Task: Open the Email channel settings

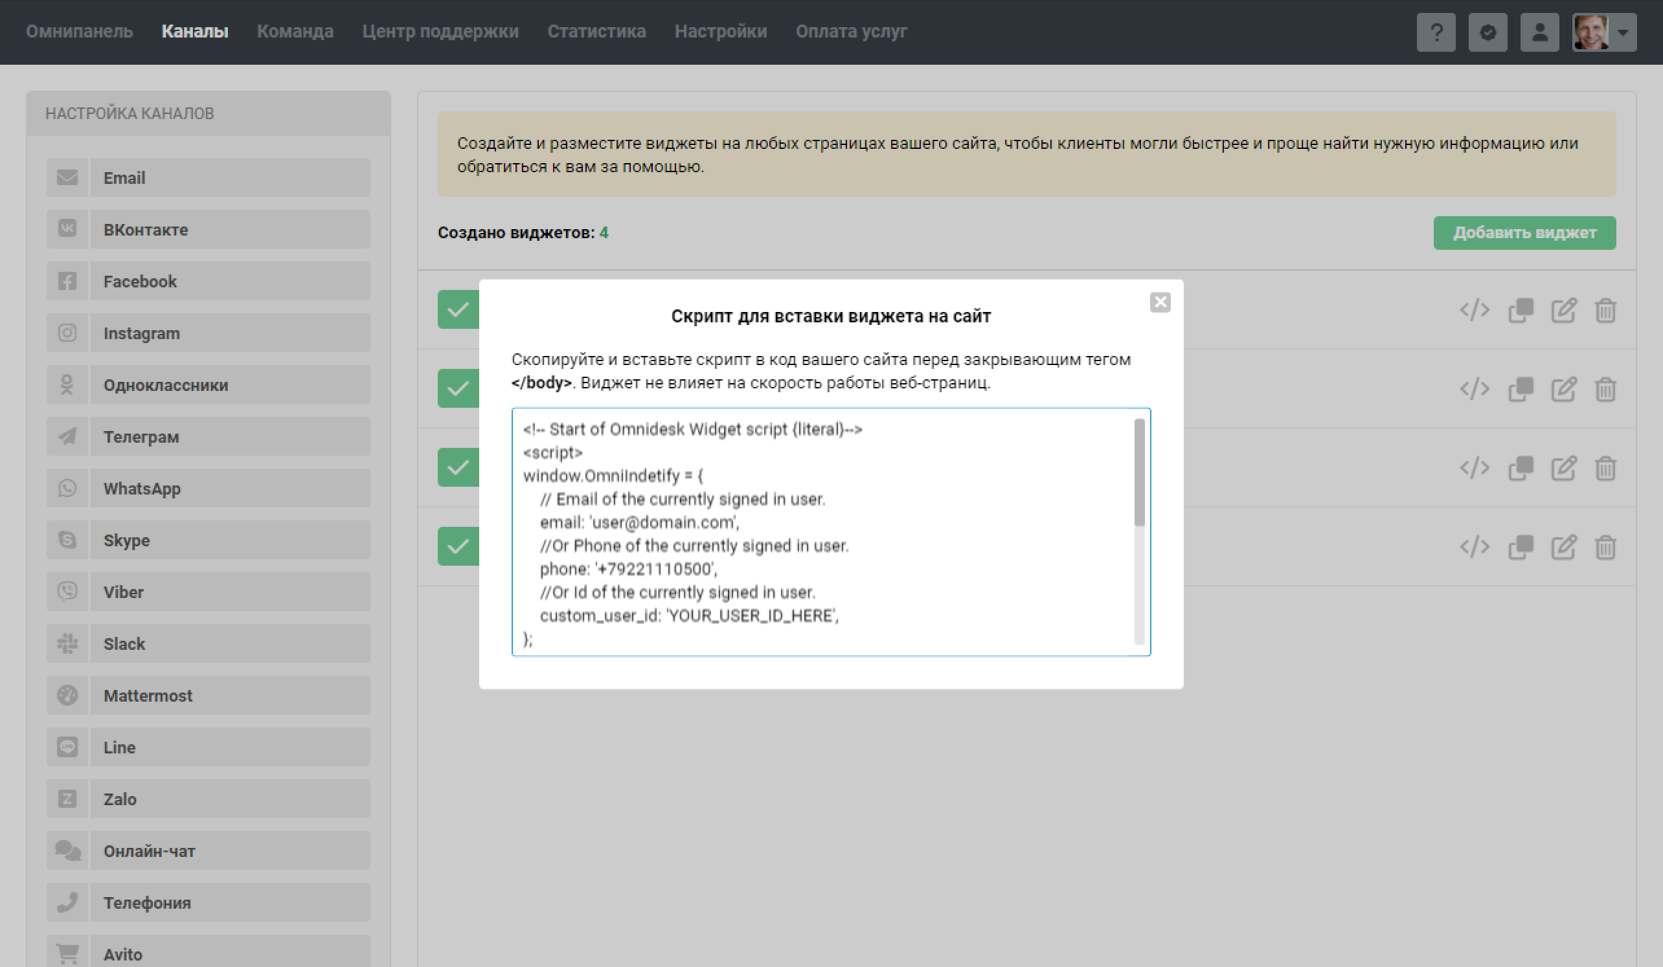Action: [x=208, y=177]
